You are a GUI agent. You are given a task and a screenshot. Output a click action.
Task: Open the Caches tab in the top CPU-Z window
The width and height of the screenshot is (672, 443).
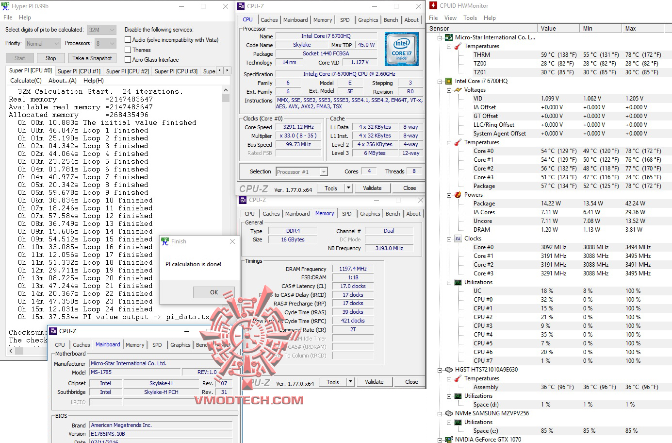click(x=269, y=20)
